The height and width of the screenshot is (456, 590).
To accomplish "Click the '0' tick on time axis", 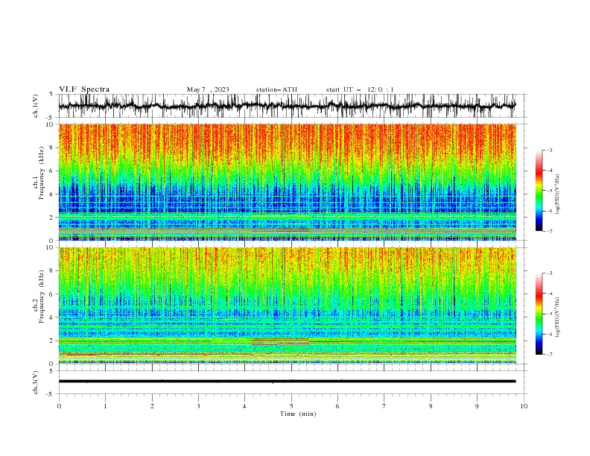I will coord(59,406).
